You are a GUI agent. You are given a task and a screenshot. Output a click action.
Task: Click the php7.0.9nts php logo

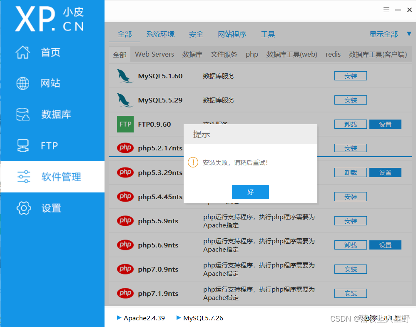(x=125, y=269)
